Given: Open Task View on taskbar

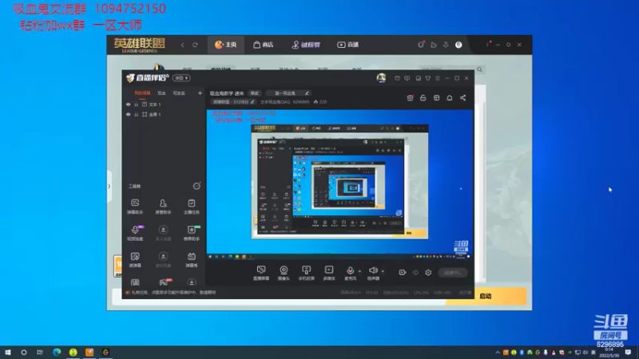Looking at the screenshot, I should coord(39,353).
